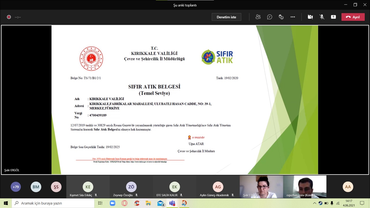The image size is (370, 208).
Task: Unmute the microphone in toolbar
Action: pos(322,17)
